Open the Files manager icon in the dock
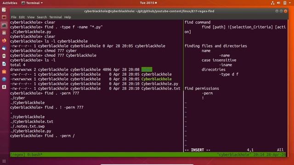The height and width of the screenshot is (165, 294). [x=4, y=33]
